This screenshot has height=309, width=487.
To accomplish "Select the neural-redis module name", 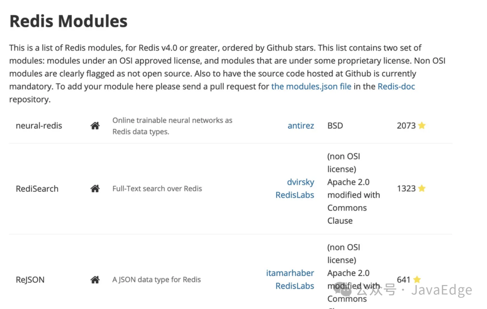I will pyautogui.click(x=39, y=126).
